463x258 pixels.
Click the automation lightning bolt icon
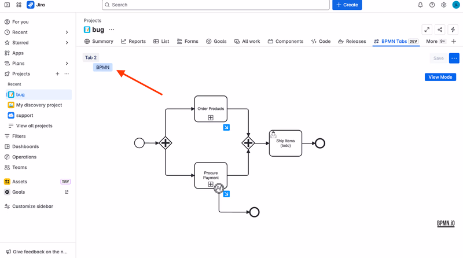[453, 30]
